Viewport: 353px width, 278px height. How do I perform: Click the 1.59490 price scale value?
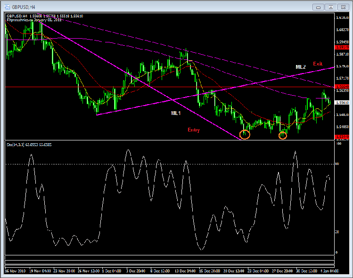343,42
